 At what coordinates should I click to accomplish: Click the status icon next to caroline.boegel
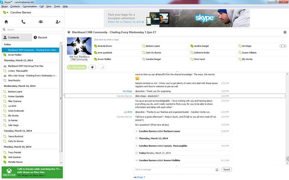pyautogui.click(x=192, y=46)
